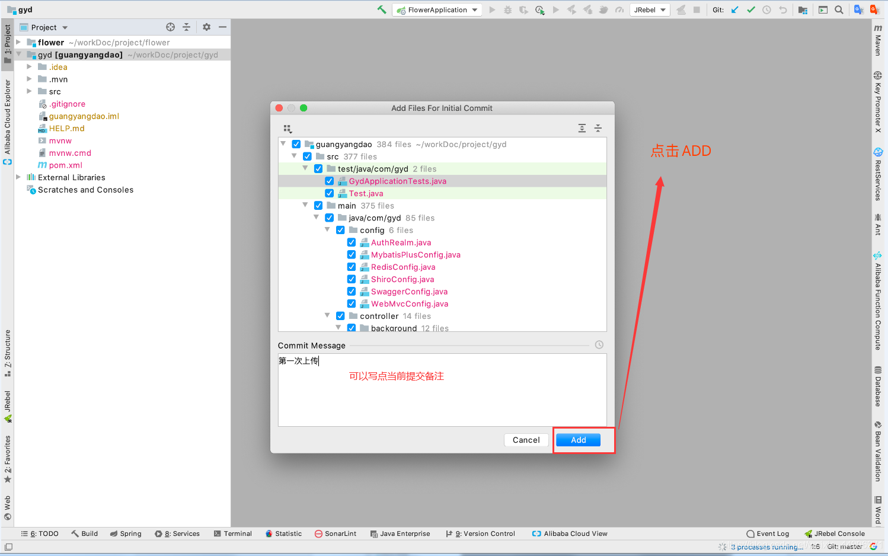Expand src folder in project tree

pyautogui.click(x=29, y=91)
